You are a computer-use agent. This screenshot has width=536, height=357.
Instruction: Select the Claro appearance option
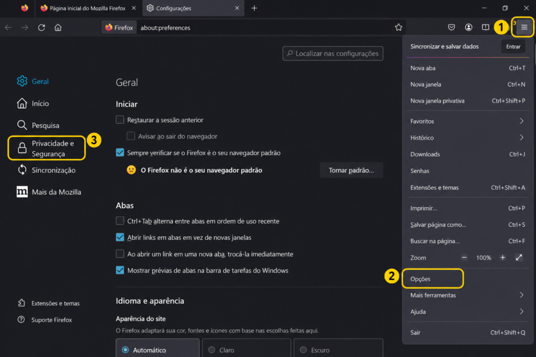point(247,348)
